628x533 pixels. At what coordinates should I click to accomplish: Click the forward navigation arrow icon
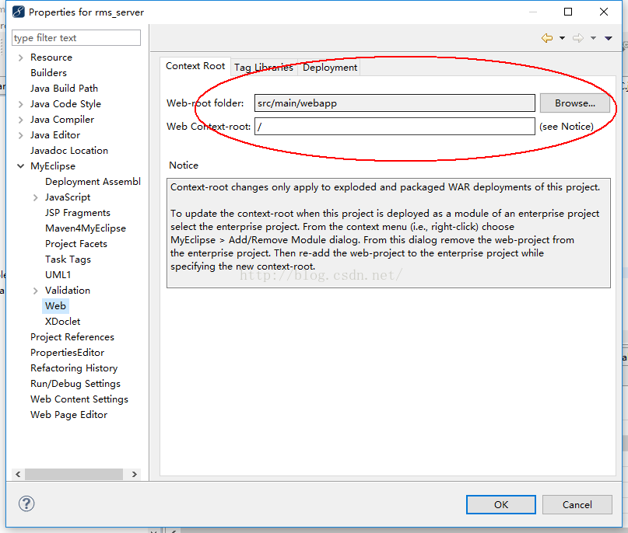(578, 38)
